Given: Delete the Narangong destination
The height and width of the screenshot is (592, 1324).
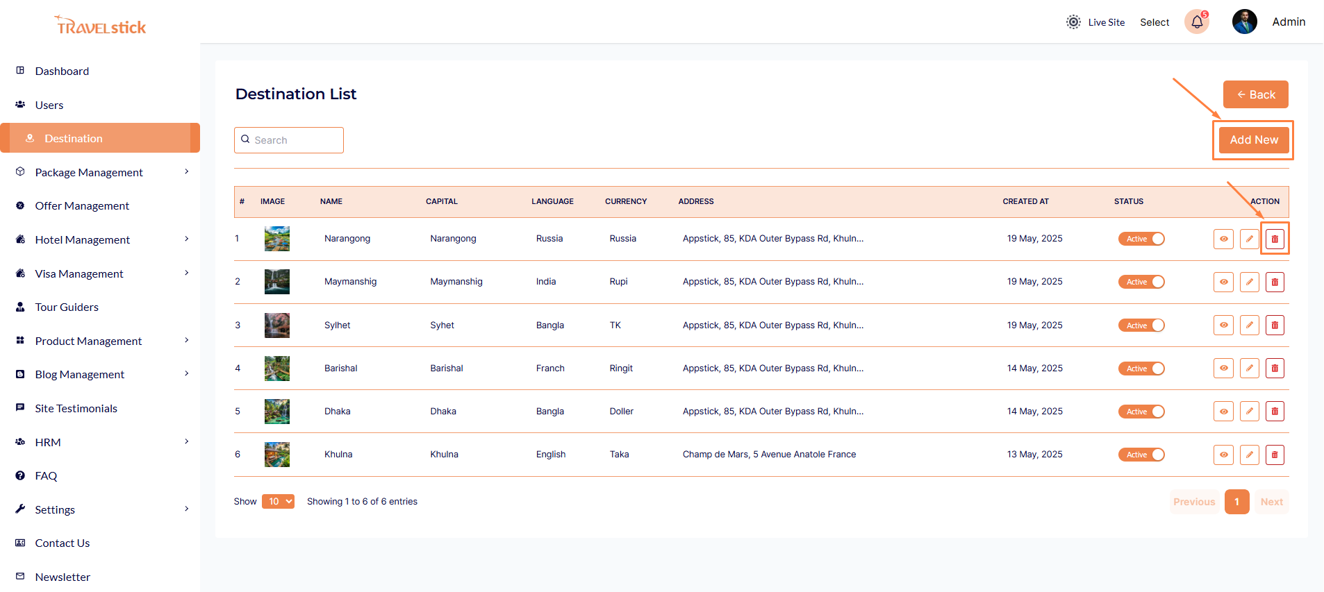Looking at the screenshot, I should 1275,239.
